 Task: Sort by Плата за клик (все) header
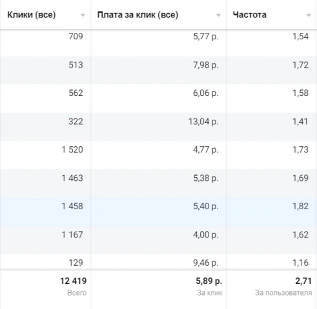click(x=138, y=15)
